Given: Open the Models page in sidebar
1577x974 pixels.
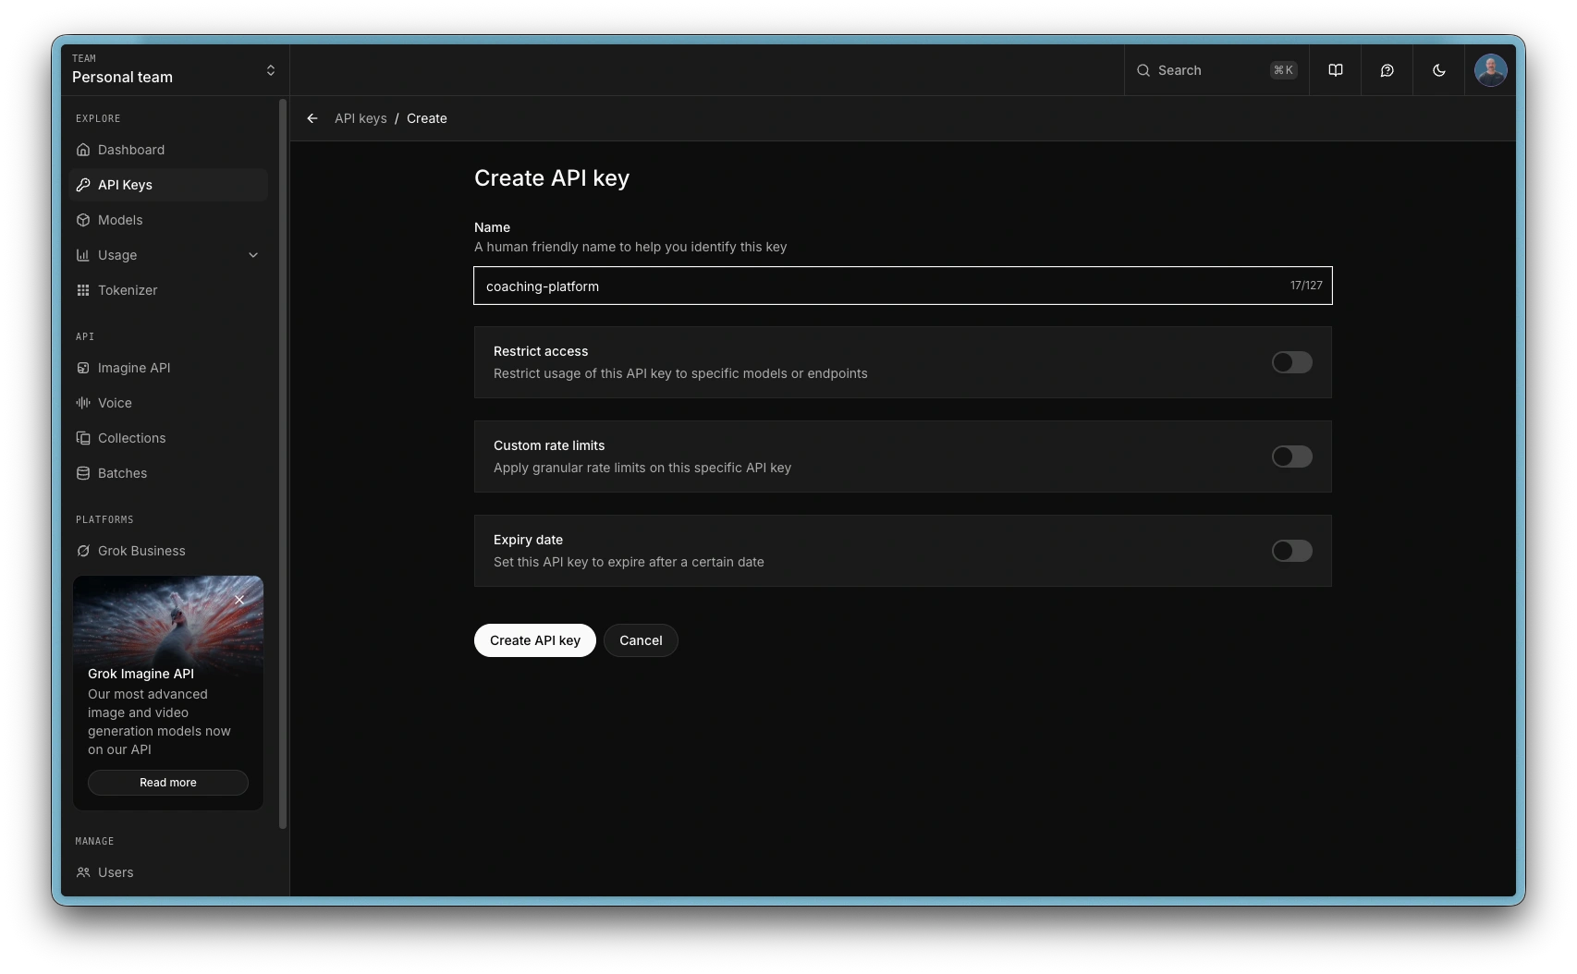Looking at the screenshot, I should pos(120,220).
